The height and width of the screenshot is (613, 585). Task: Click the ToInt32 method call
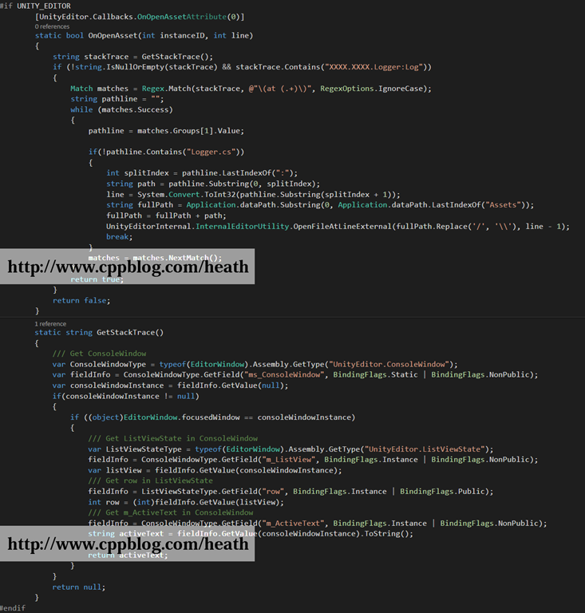click(220, 194)
